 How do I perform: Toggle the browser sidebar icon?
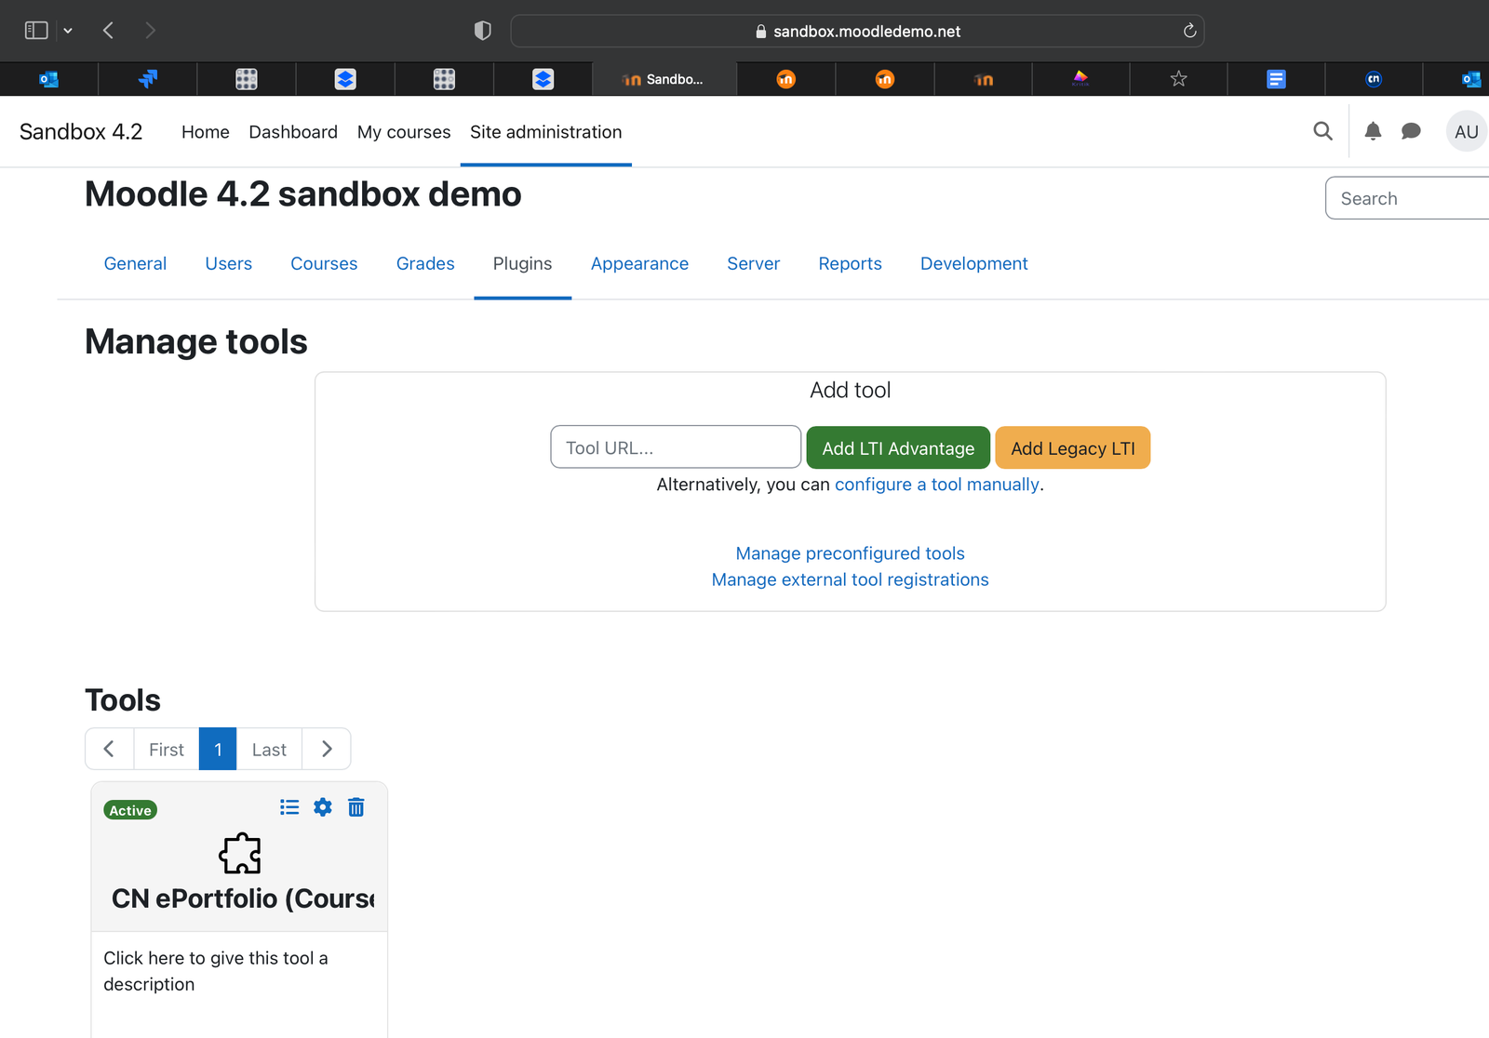pyautogui.click(x=36, y=31)
